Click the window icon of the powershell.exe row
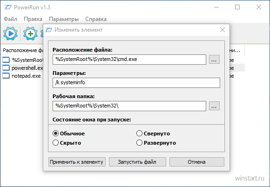 coord(6,68)
